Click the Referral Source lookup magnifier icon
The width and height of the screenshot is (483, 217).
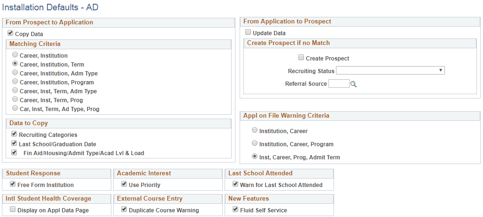pos(354,84)
